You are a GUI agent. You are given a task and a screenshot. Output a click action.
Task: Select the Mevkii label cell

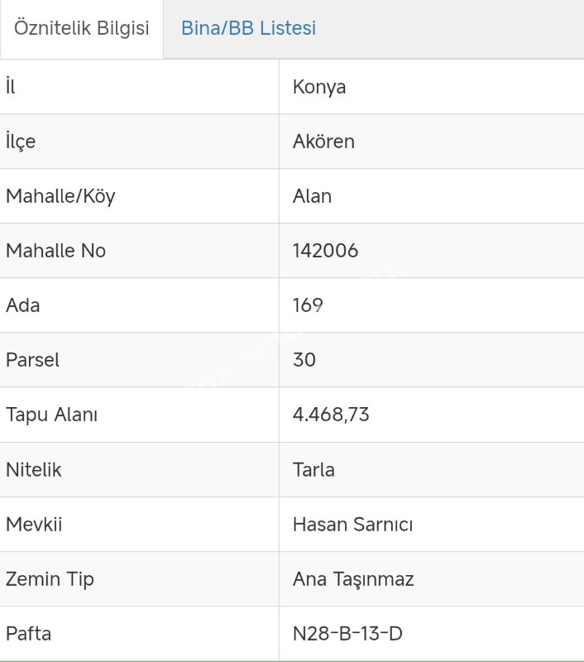pos(34,524)
